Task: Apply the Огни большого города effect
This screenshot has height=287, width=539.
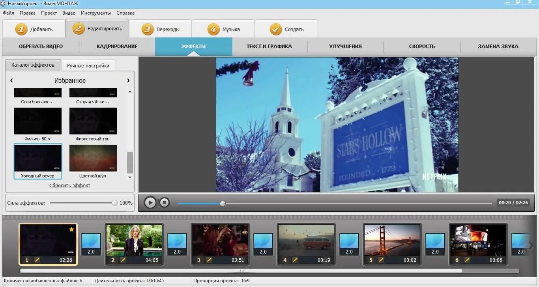Action: coord(38,96)
